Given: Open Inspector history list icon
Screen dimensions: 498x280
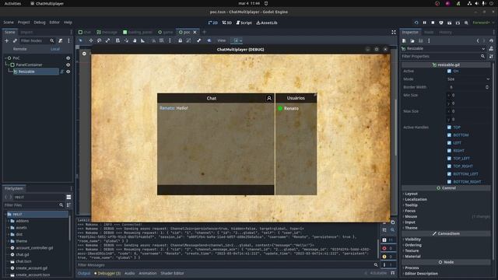Looking at the screenshot, I should [x=491, y=40].
